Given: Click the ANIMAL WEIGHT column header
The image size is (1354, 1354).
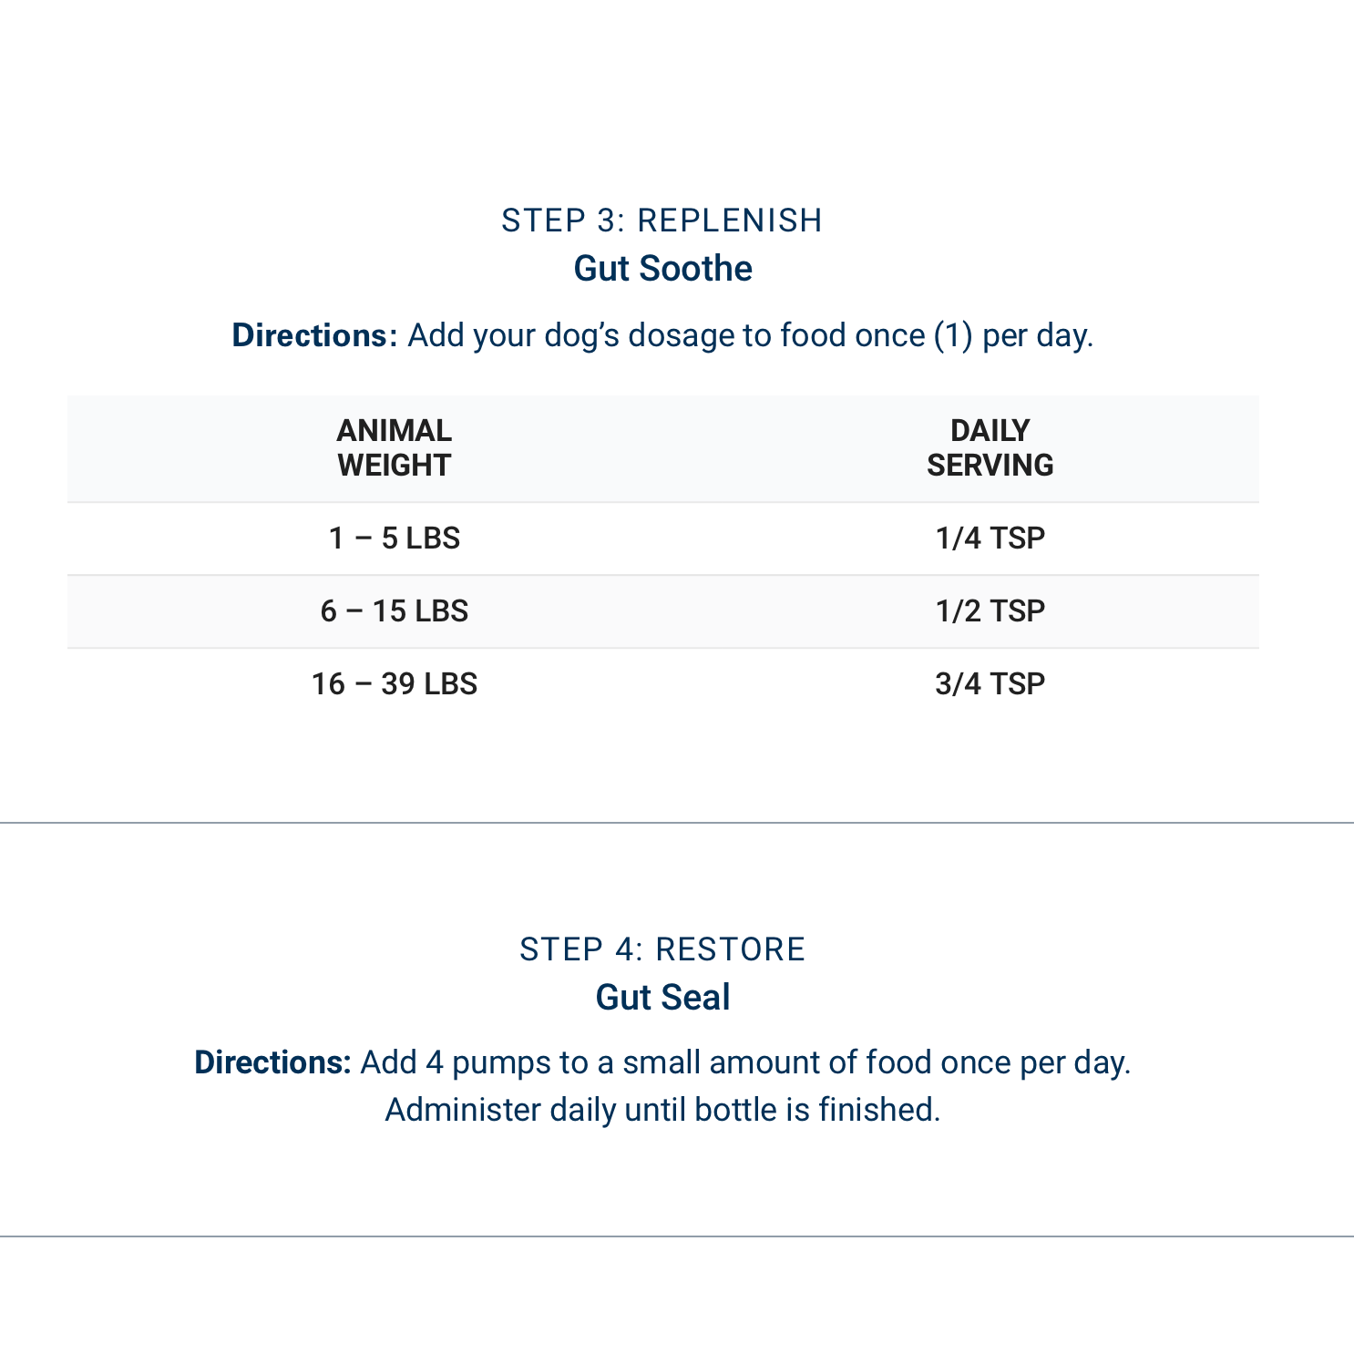Looking at the screenshot, I should tap(394, 447).
